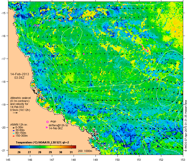The width and height of the screenshot is (189, 161).
Task: Select the Argo marker near 17.9S 151.8E
Action: point(157,79)
